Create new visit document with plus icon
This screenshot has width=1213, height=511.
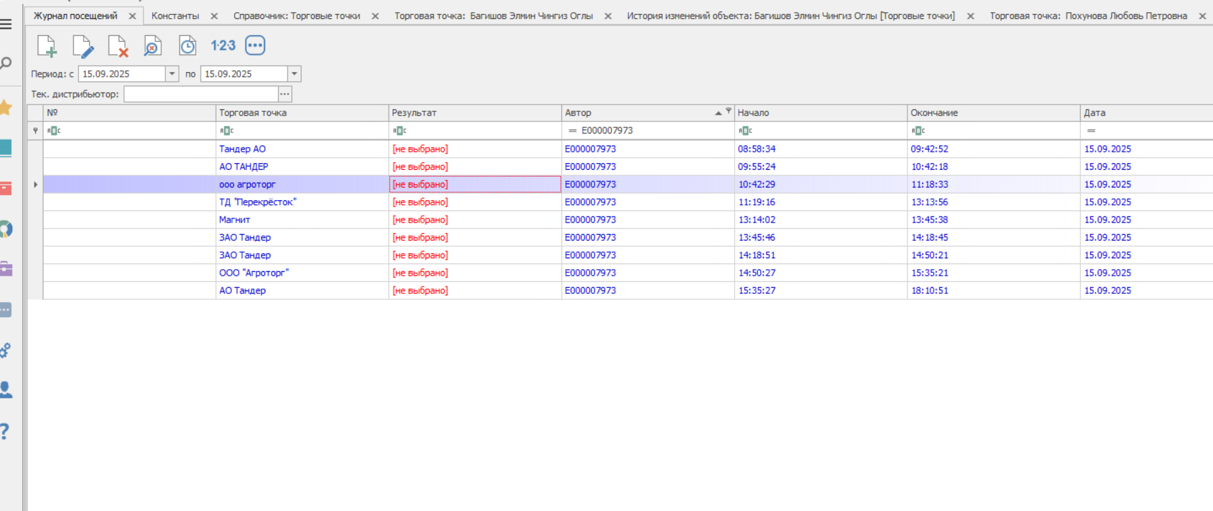tap(47, 46)
